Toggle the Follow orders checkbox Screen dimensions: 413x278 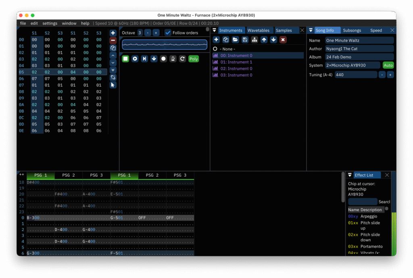[168, 33]
